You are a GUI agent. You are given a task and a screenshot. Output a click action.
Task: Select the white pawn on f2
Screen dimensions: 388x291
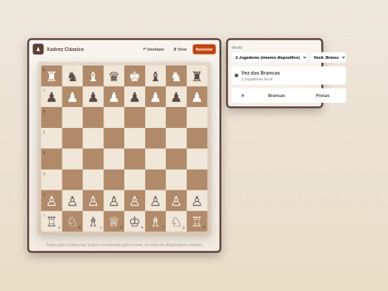pos(155,200)
